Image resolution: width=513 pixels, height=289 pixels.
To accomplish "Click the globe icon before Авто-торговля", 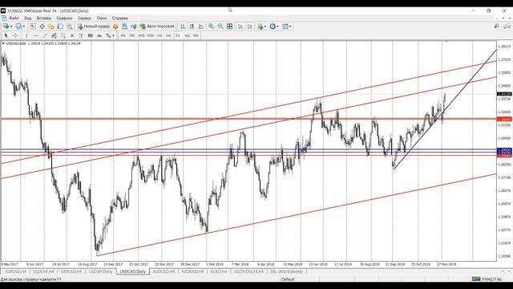I will 134,26.
